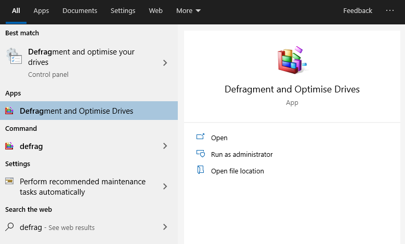Switch to the Settings search tab
The height and width of the screenshot is (244, 405).
coord(123,10)
